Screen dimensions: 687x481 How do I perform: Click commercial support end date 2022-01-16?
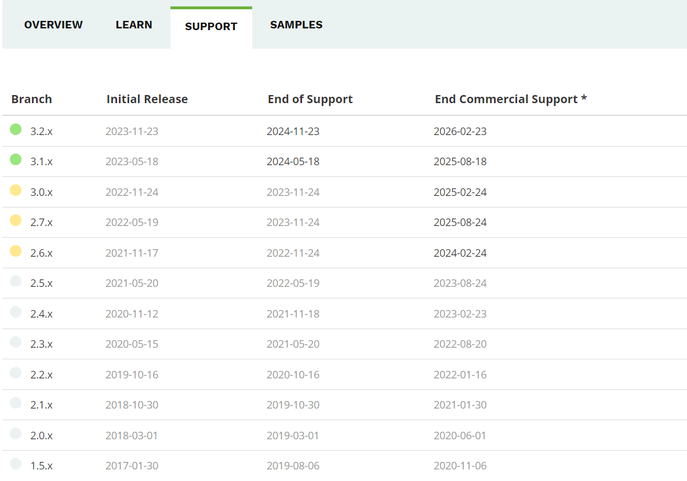click(x=460, y=375)
